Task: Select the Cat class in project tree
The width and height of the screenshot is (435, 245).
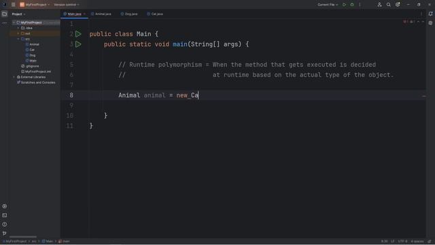Action: (x=30, y=50)
